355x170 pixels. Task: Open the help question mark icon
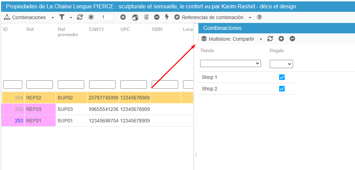[x=259, y=17]
